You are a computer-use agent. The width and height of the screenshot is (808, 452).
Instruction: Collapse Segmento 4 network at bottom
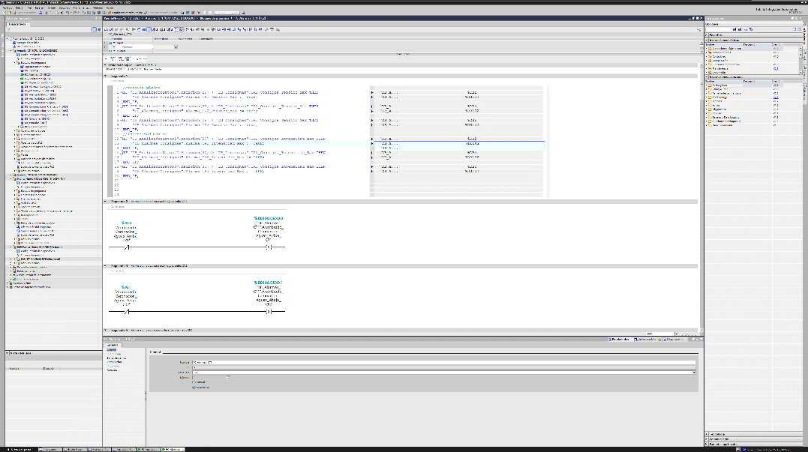click(105, 330)
